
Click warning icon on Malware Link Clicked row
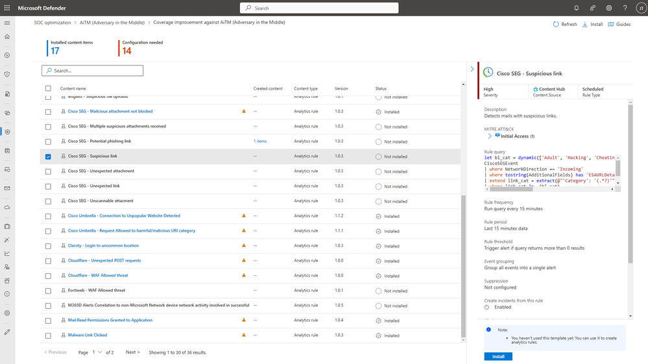pyautogui.click(x=244, y=335)
